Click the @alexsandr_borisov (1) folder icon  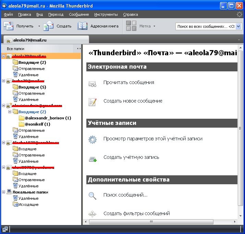21,118
